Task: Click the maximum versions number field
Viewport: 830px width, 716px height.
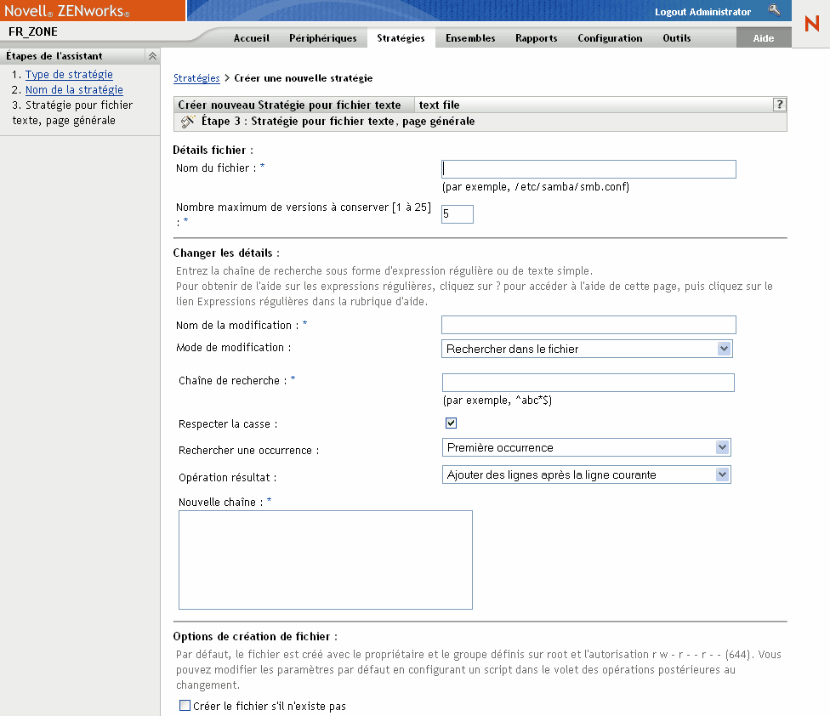Action: pyautogui.click(x=458, y=214)
